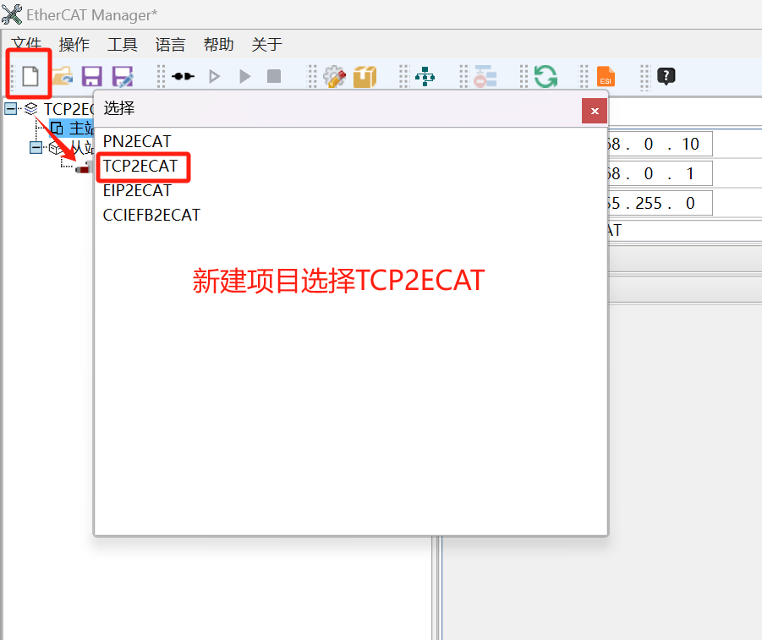Choose TCP2ECAT in the selection list
762x640 pixels.
[140, 166]
